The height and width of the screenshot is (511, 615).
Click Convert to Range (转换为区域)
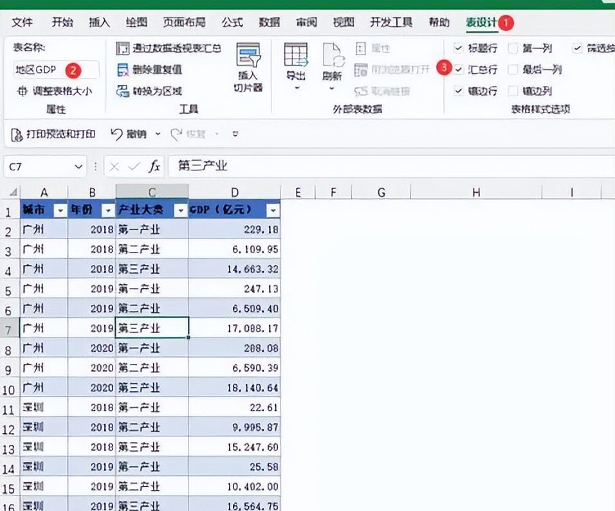pyautogui.click(x=150, y=91)
